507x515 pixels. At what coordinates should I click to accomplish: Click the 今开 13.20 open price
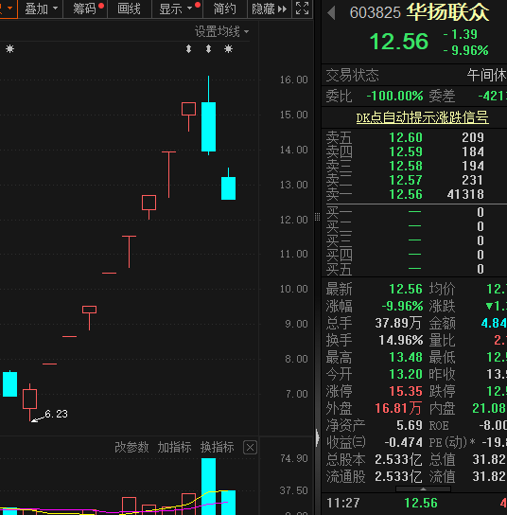point(406,374)
